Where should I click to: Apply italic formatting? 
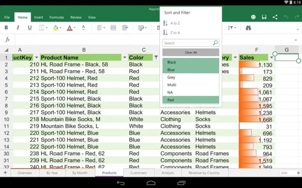[18, 28]
